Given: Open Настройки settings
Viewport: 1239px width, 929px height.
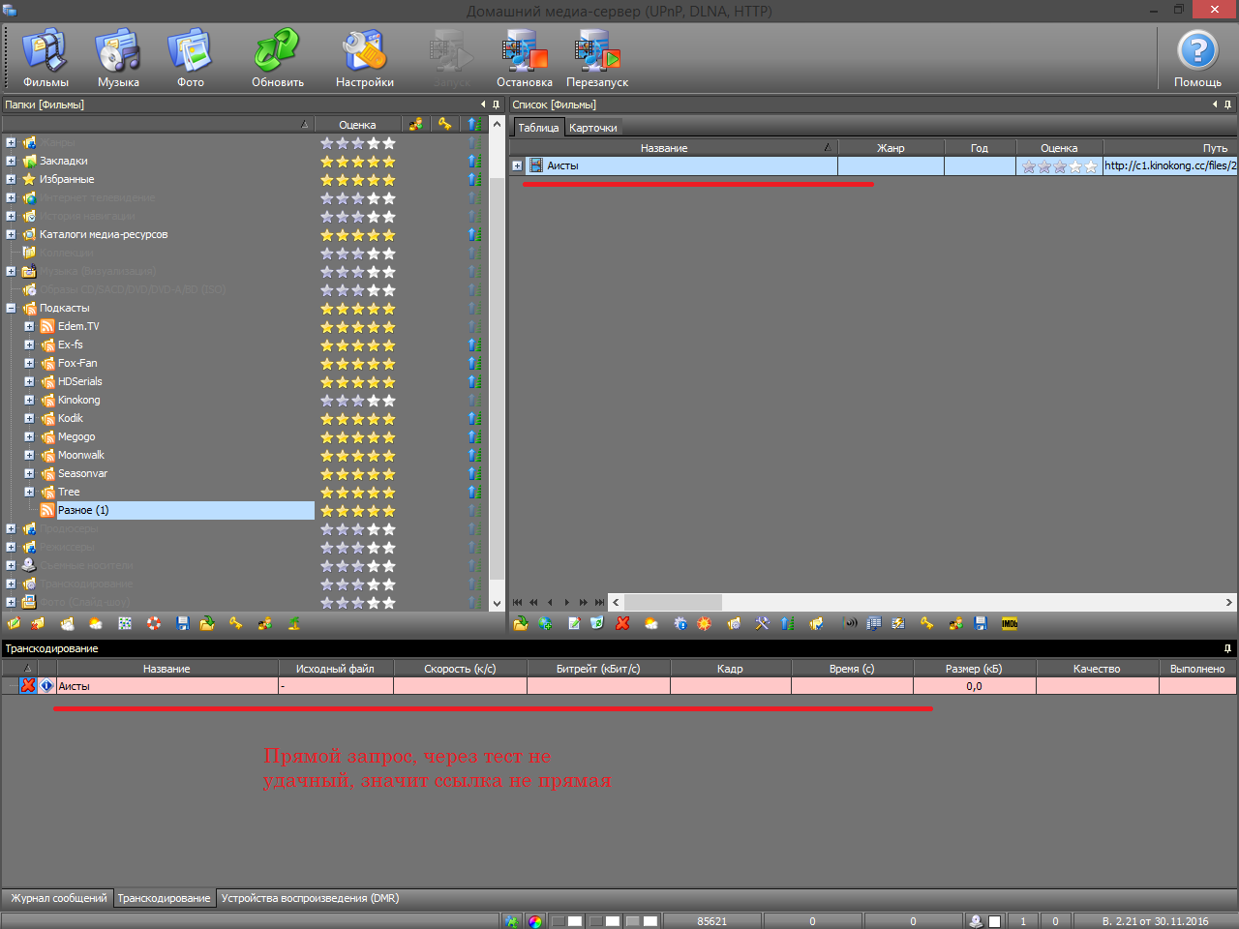Looking at the screenshot, I should click(x=364, y=58).
